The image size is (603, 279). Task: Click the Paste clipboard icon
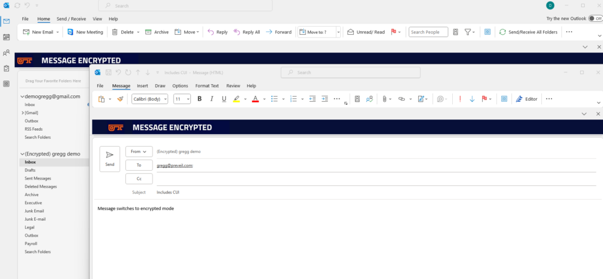pyautogui.click(x=101, y=99)
